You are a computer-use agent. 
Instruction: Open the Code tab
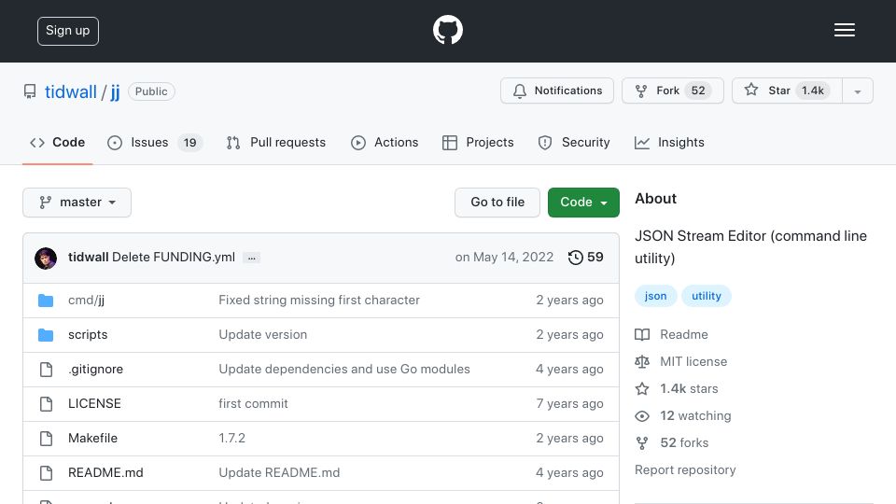57,142
